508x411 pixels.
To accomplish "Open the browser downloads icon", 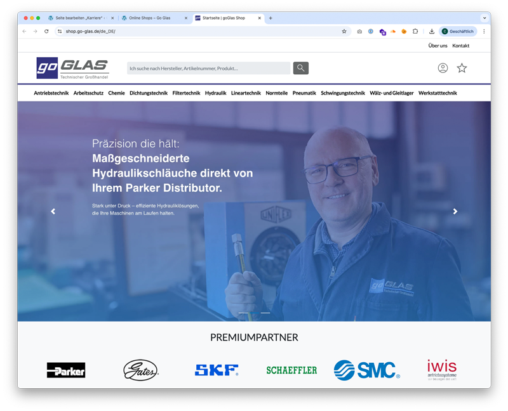I will coord(432,31).
